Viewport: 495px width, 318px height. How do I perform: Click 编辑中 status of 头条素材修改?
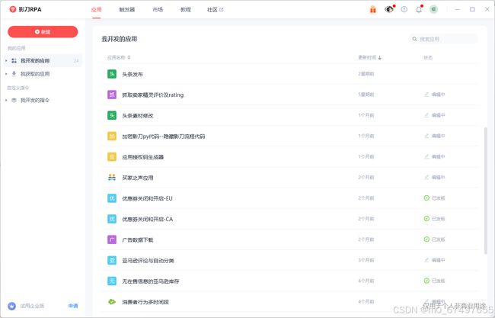coord(434,115)
